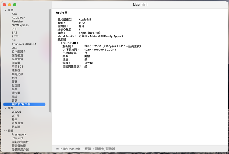Image resolution: width=229 pixels, height=154 pixels.
Task: Click the sidebar vertical scrollbar
Action: point(50,61)
